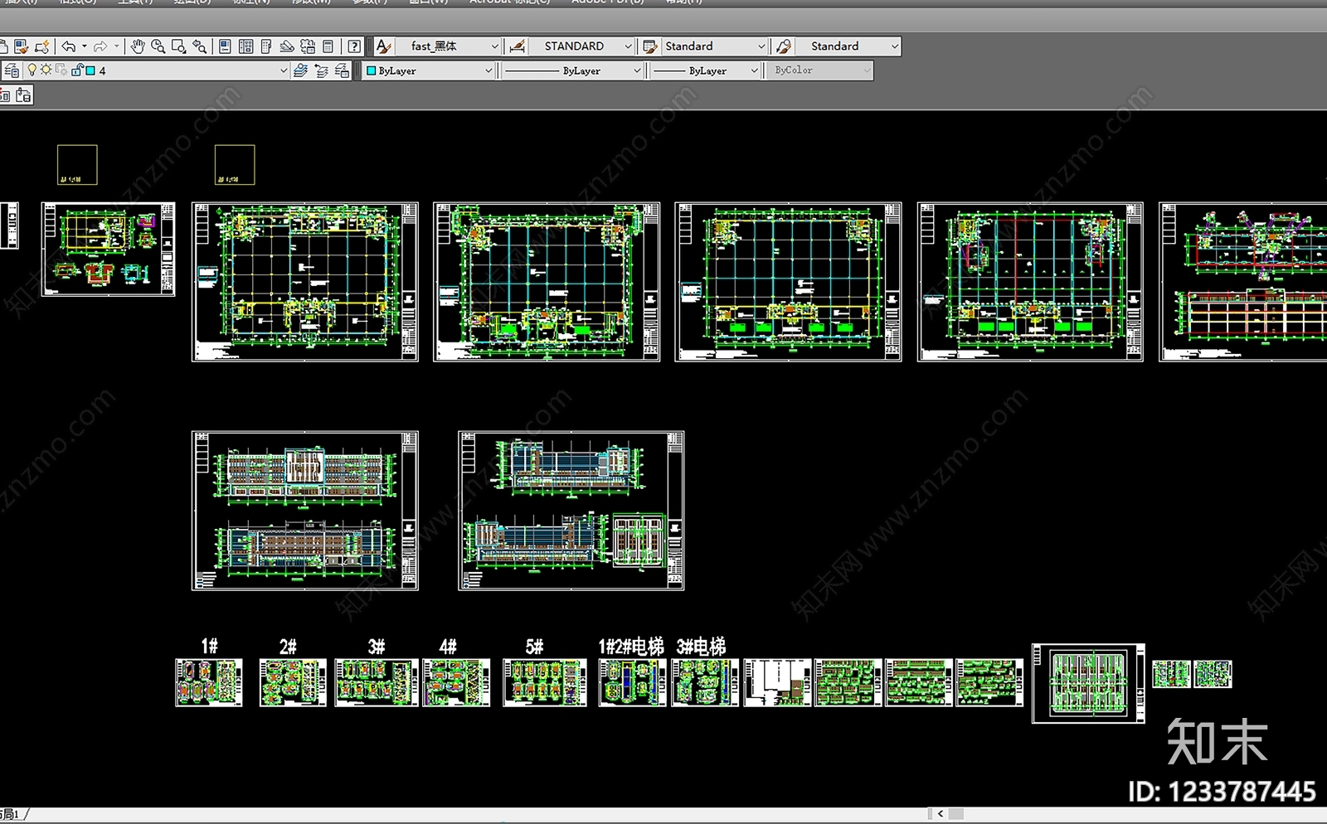Open the Properties palette icon
The width and height of the screenshot is (1327, 824).
tap(225, 46)
